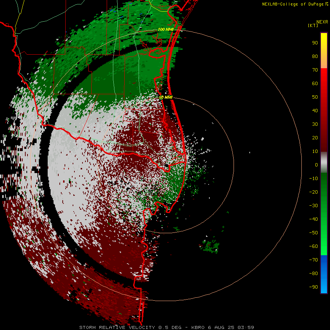Click the -50 value on the velocity scale

[313, 232]
